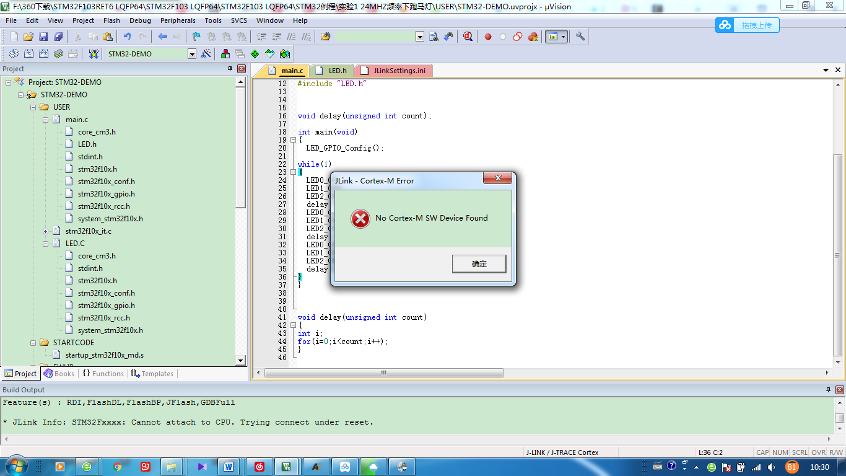The height and width of the screenshot is (476, 846).
Task: Switch to the JLinkSettings.ini tab
Action: [394, 71]
